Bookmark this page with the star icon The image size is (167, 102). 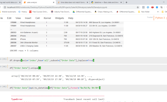point(138,7)
